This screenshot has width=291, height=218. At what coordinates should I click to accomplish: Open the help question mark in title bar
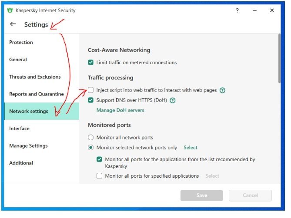pos(237,10)
